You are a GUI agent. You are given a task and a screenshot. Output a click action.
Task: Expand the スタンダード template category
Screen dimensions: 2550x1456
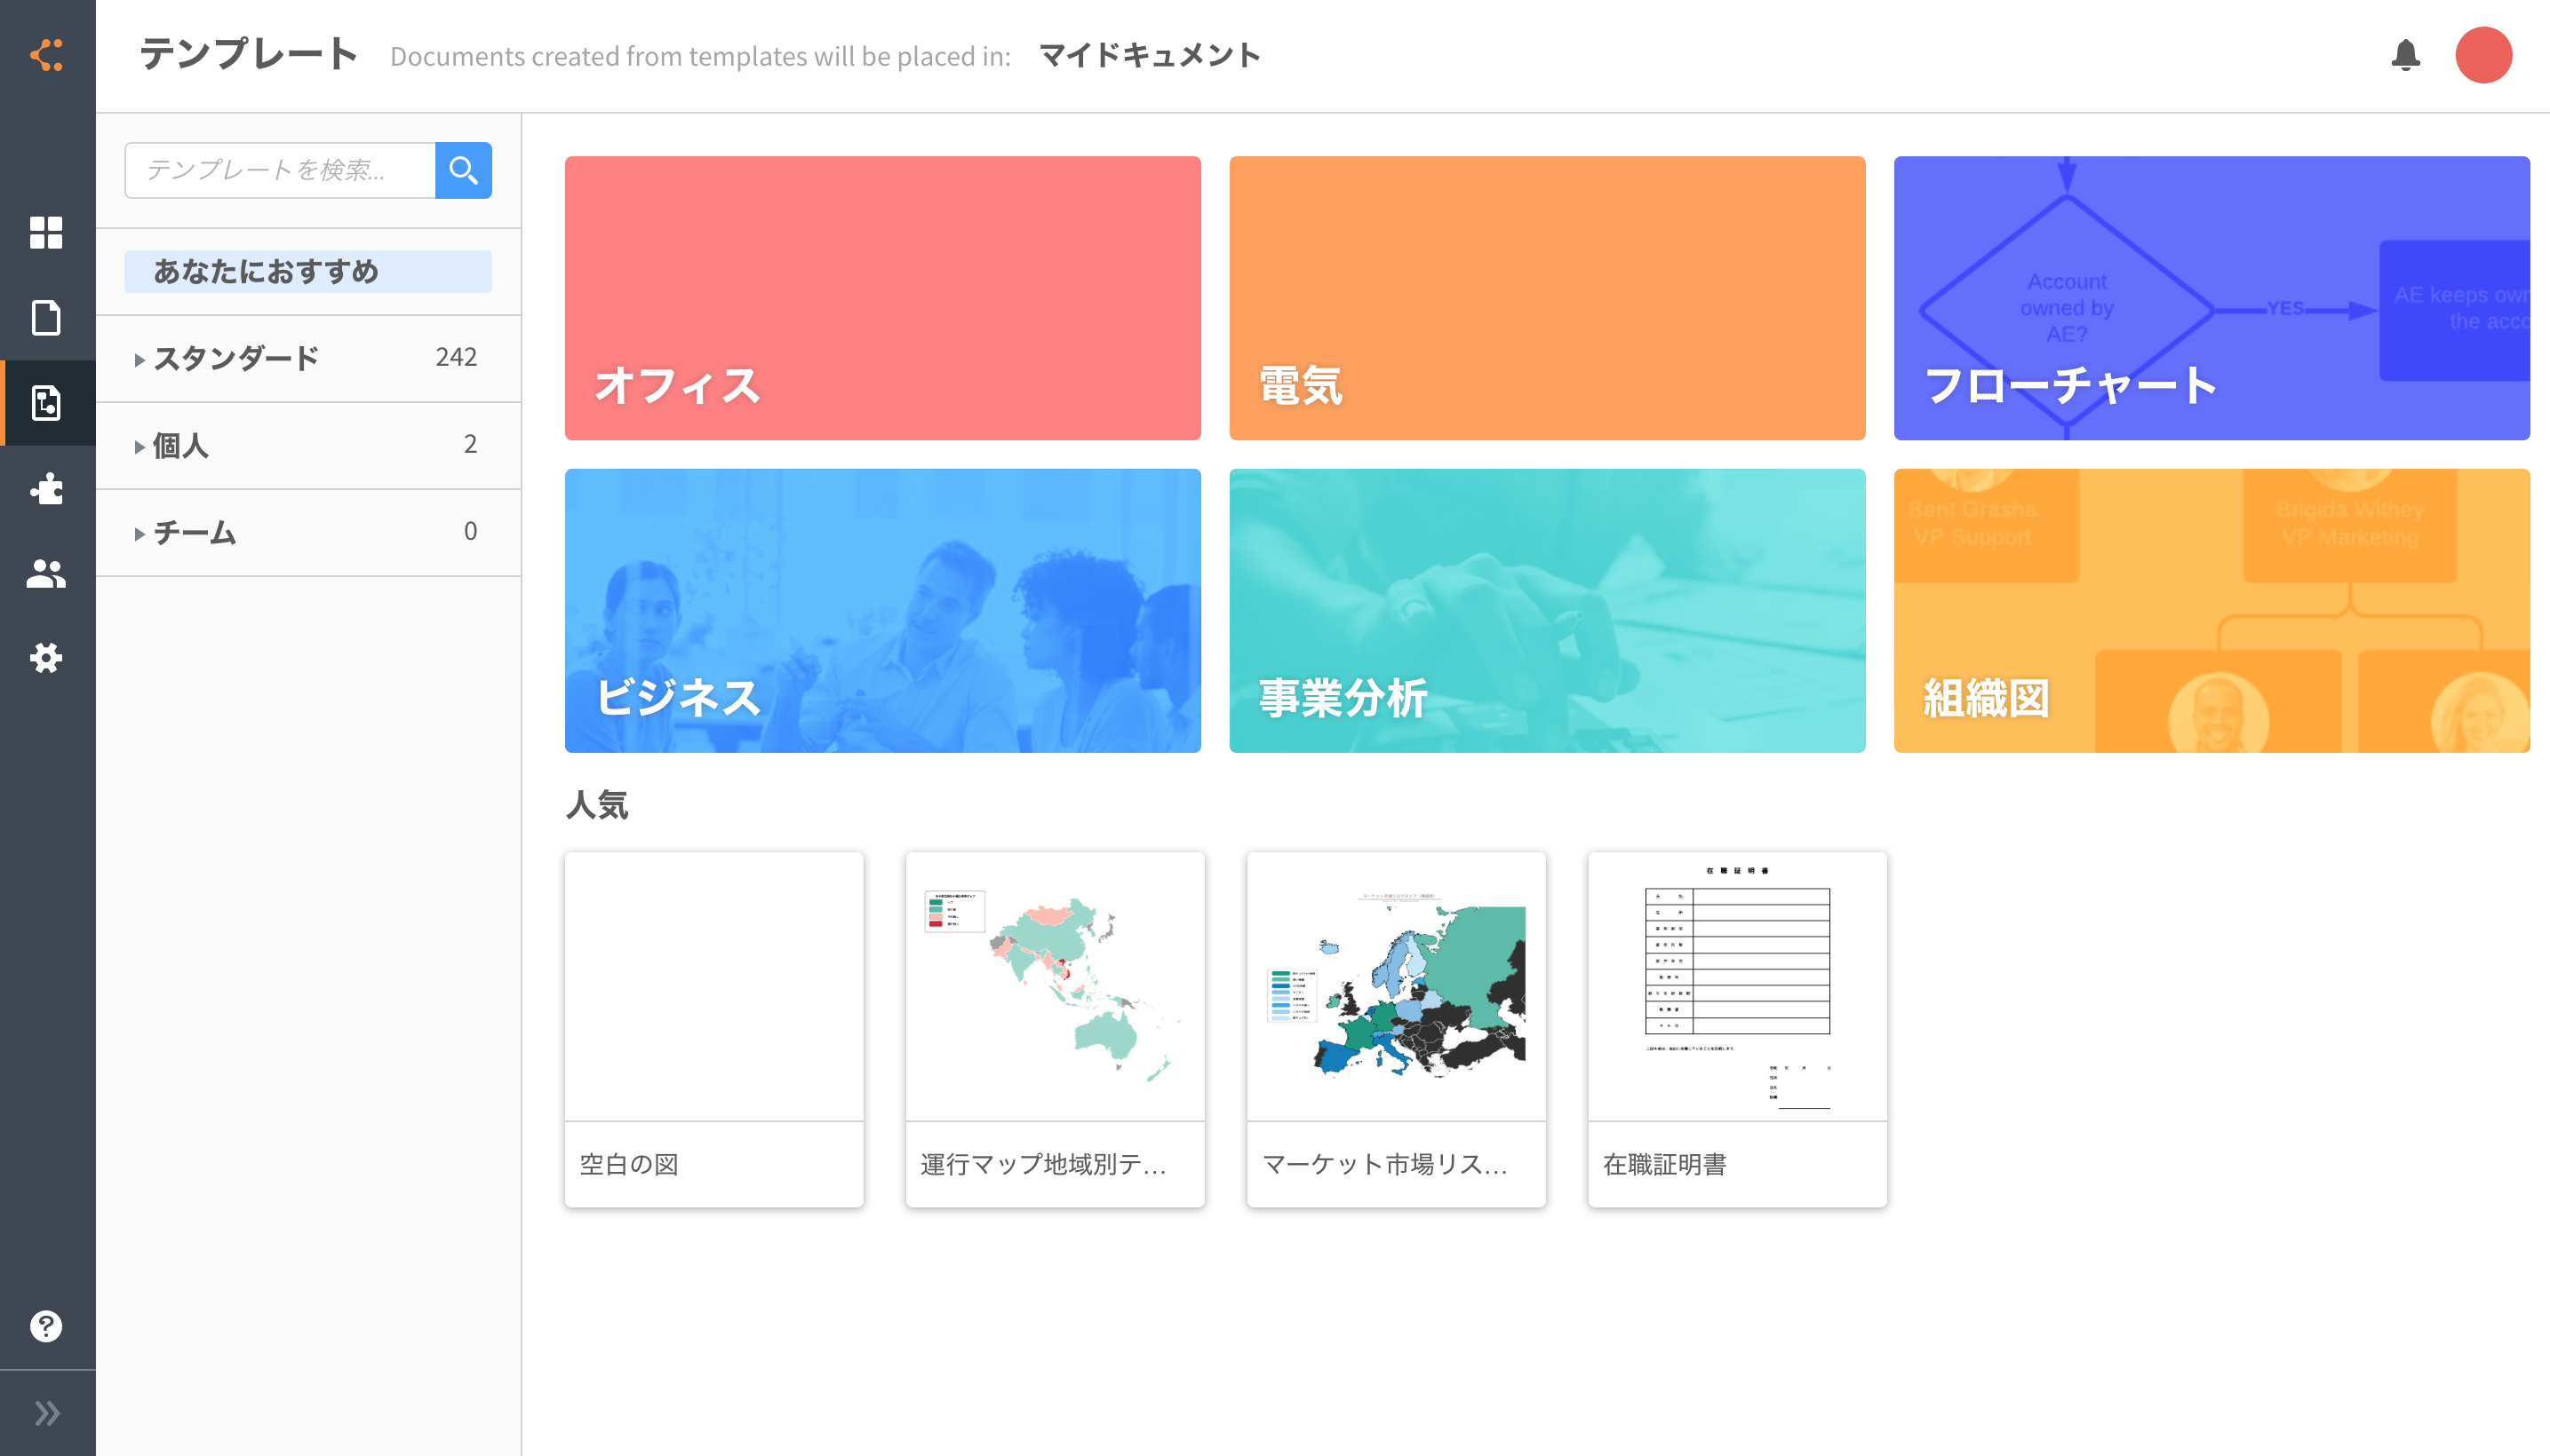[x=236, y=358]
